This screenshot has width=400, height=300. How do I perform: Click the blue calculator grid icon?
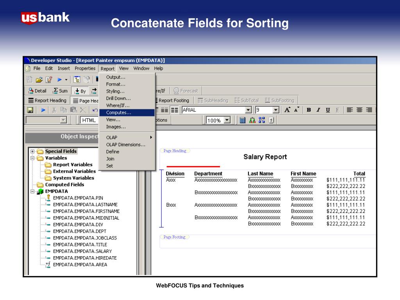click(x=242, y=120)
